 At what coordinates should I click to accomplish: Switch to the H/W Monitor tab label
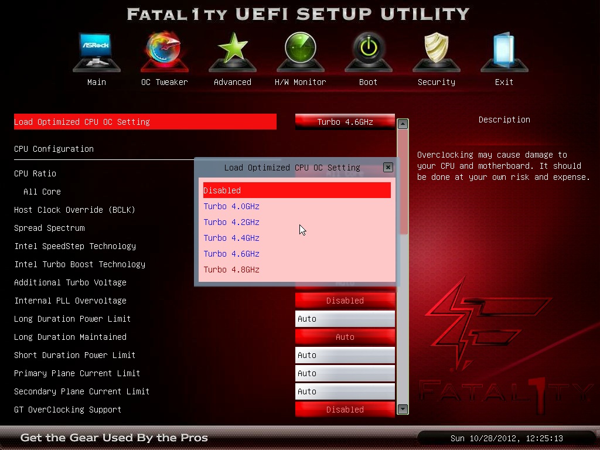(300, 82)
